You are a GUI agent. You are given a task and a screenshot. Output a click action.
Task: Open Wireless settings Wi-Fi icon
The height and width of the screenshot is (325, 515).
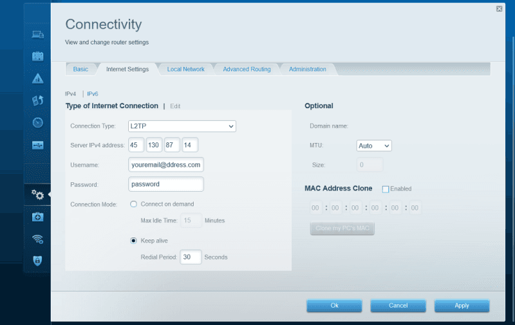[37, 239]
